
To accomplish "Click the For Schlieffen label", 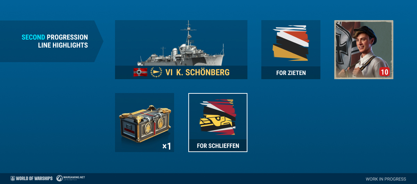I will click(218, 146).
